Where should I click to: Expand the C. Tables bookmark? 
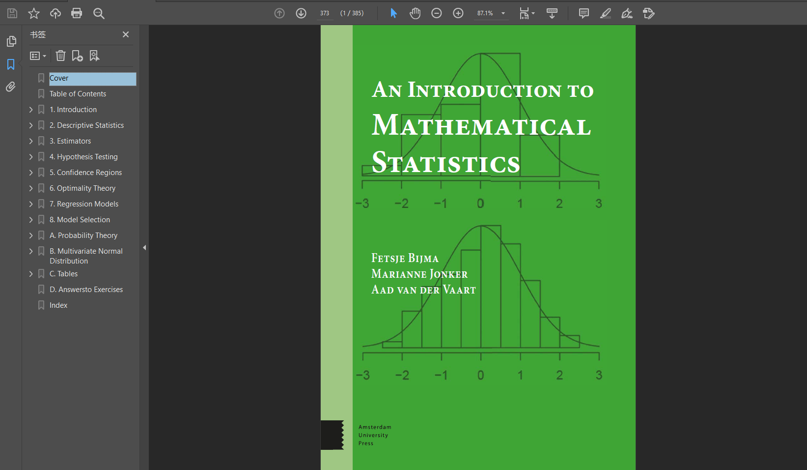pos(31,274)
